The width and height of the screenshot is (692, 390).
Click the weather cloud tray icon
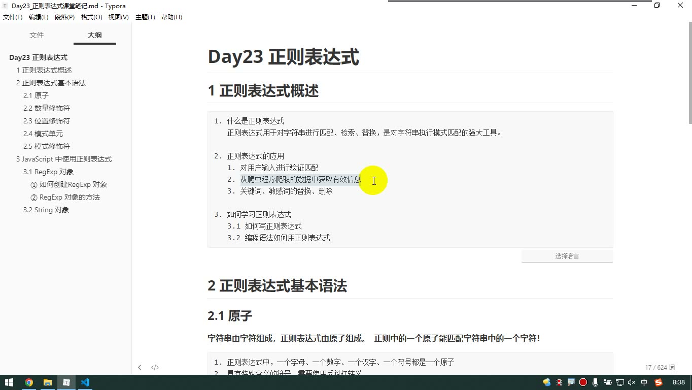[x=546, y=382]
